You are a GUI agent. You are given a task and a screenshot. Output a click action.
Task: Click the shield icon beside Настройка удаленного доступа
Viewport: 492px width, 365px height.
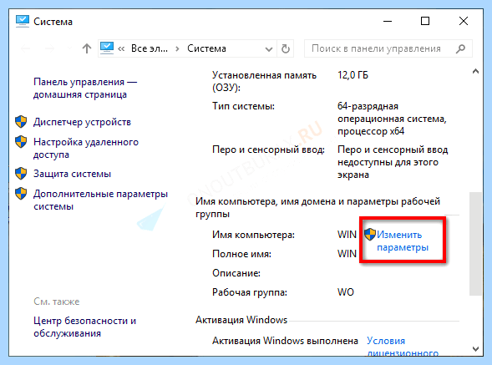click(21, 141)
